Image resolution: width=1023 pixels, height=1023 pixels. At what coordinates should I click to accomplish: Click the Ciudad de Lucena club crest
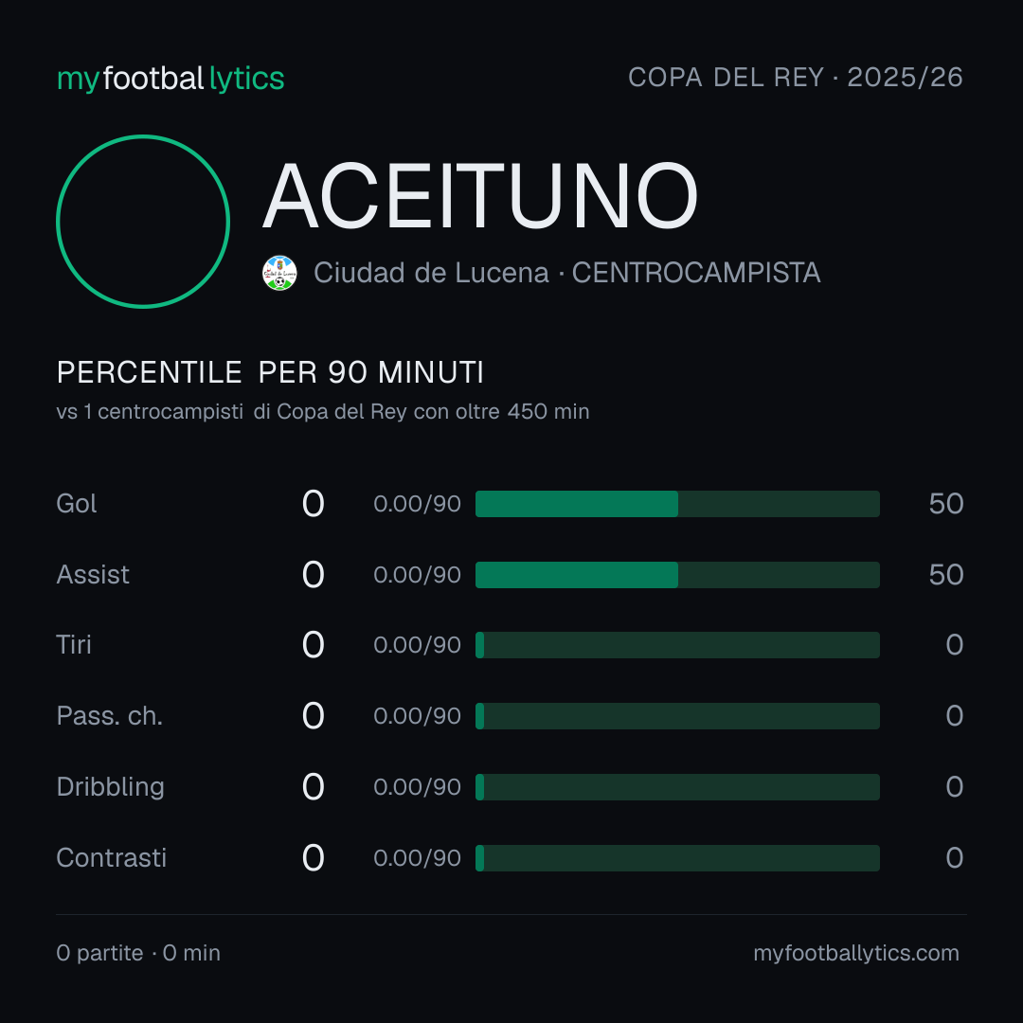click(279, 273)
